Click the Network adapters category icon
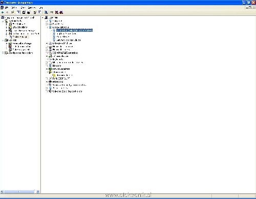Image resolution: width=256 pixels, height=199 pixels. (50, 69)
